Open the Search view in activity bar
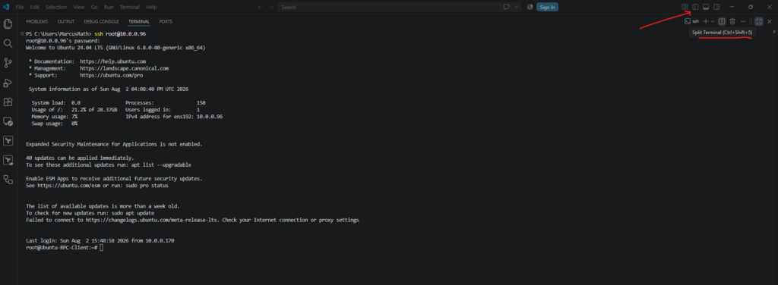Viewport: 778px width, 285px height. click(8, 43)
